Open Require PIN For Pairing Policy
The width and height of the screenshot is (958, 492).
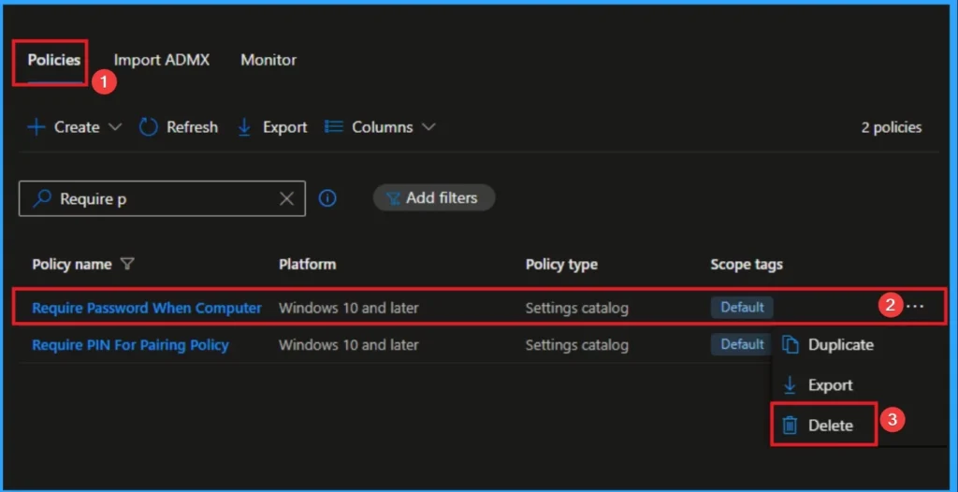point(130,345)
